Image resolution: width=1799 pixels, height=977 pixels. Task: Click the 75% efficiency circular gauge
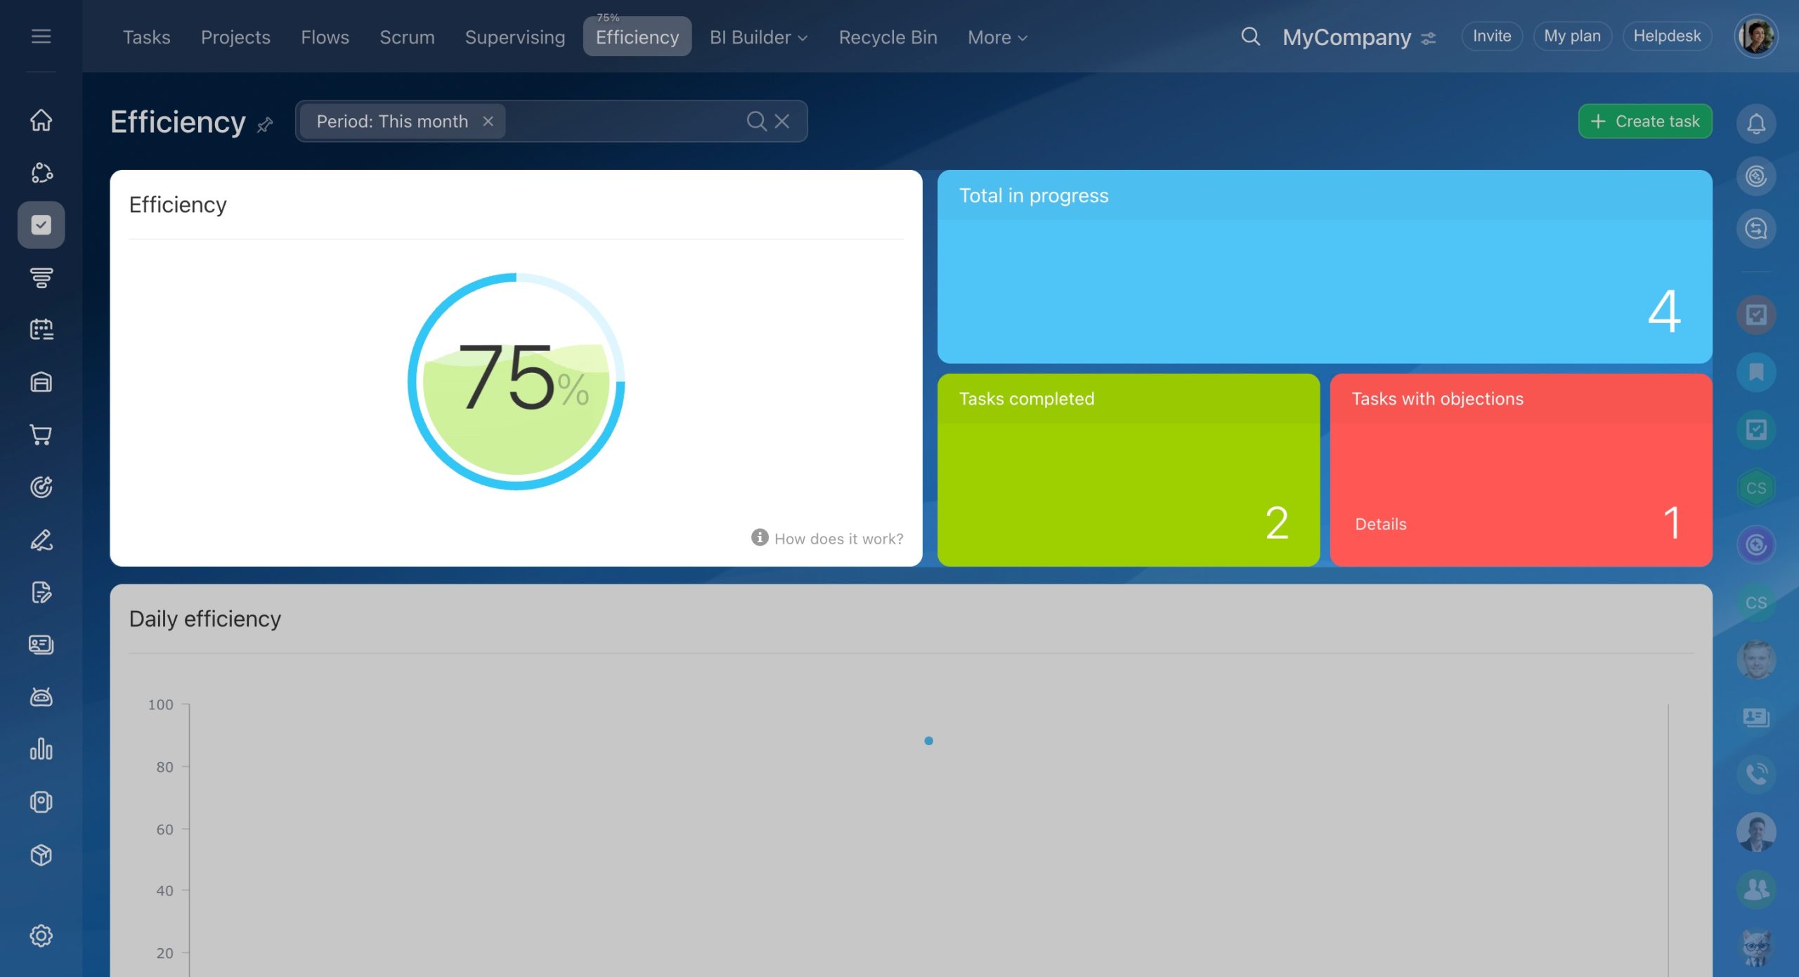516,381
